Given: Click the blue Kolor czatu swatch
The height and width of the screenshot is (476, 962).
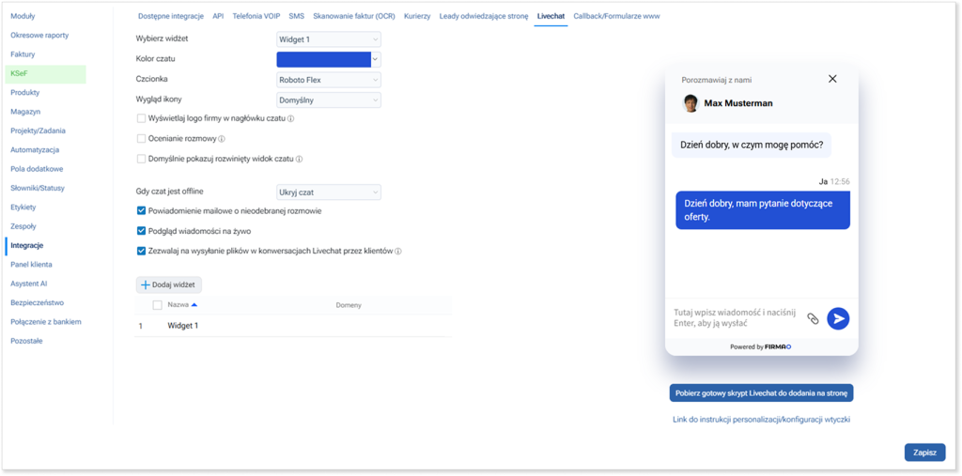Looking at the screenshot, I should 323,59.
